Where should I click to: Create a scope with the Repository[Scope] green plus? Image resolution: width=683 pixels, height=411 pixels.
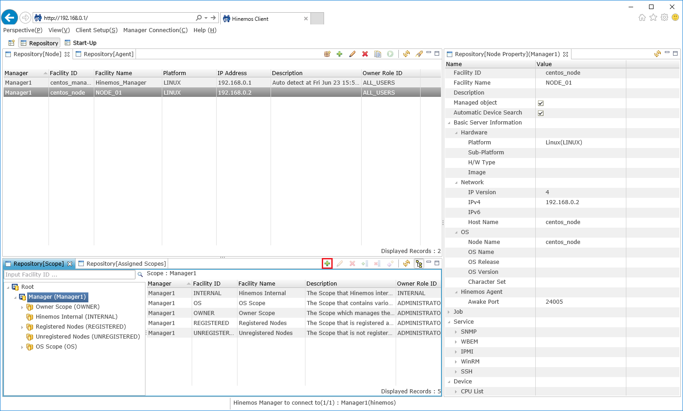point(327,263)
